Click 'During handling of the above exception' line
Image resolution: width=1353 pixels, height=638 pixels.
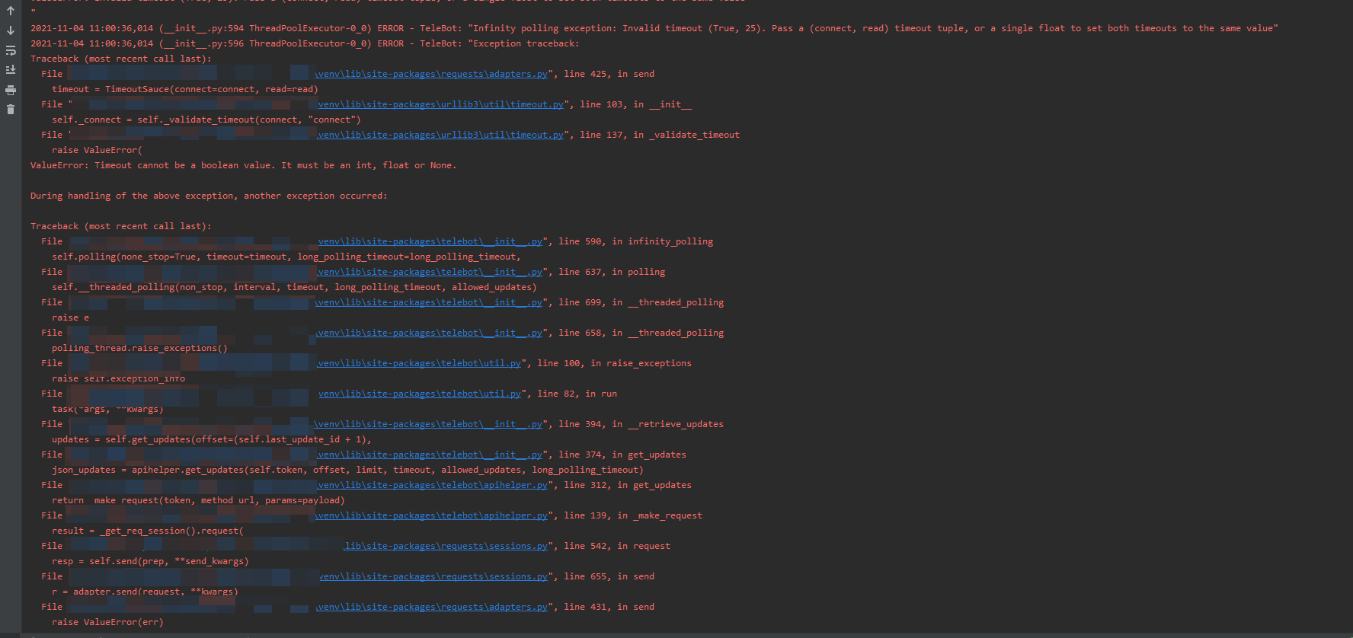[209, 196]
